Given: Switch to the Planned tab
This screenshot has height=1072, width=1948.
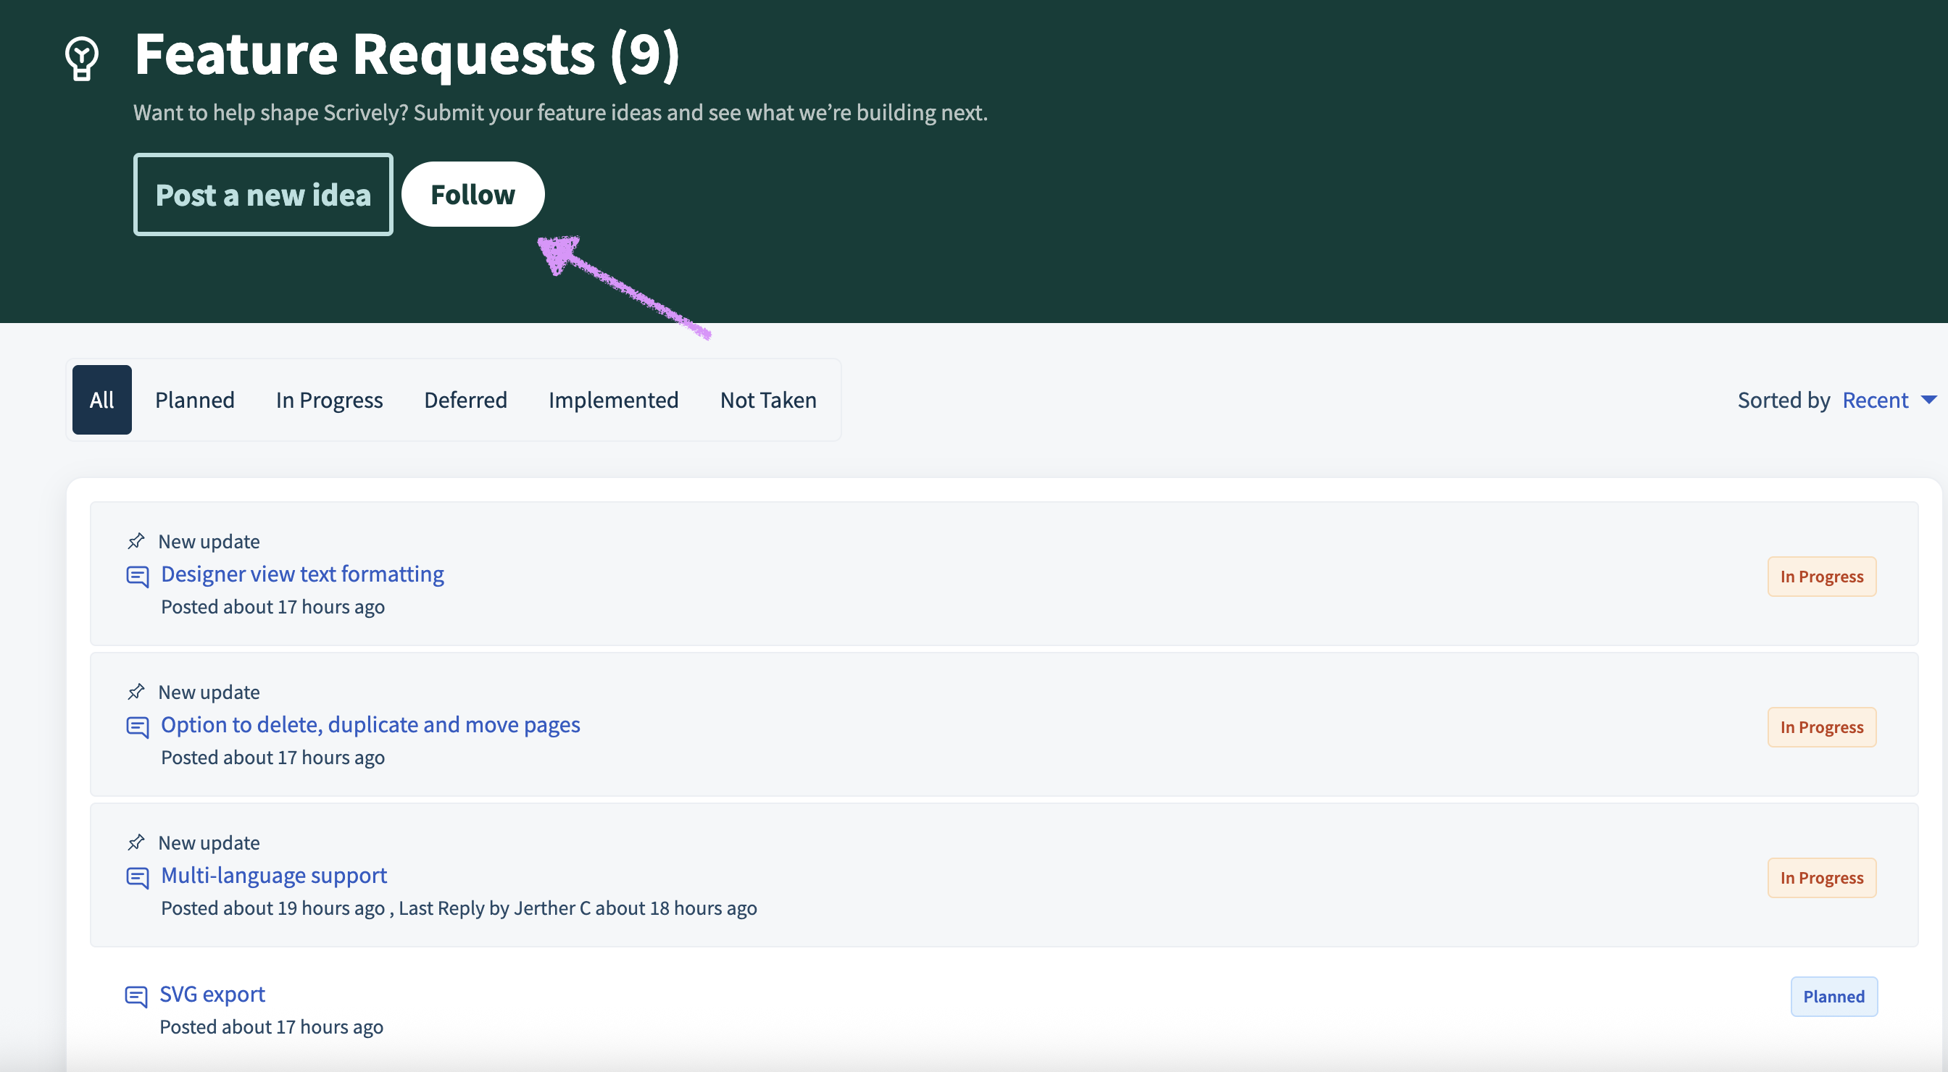Looking at the screenshot, I should tap(194, 400).
